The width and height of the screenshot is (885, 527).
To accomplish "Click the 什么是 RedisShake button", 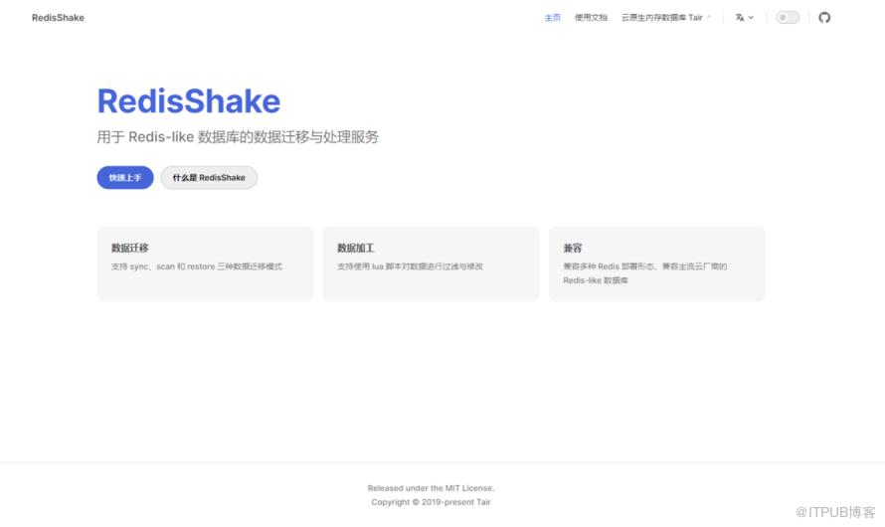I will pyautogui.click(x=209, y=177).
